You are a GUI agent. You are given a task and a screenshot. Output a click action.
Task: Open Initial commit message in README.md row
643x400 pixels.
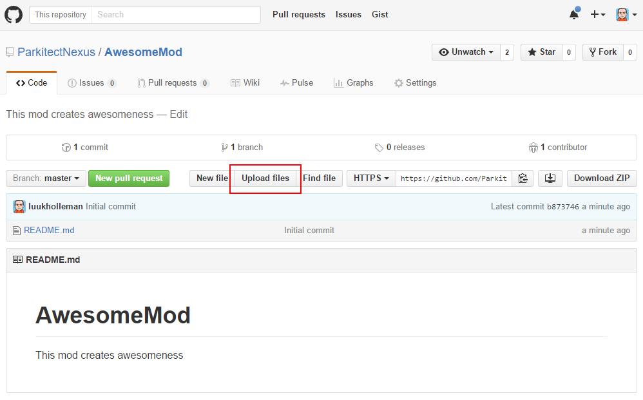[x=309, y=231]
